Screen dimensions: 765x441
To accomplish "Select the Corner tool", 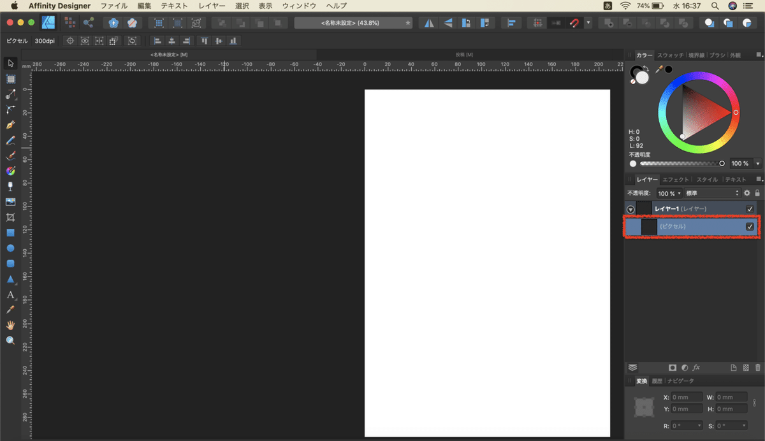I will (10, 110).
